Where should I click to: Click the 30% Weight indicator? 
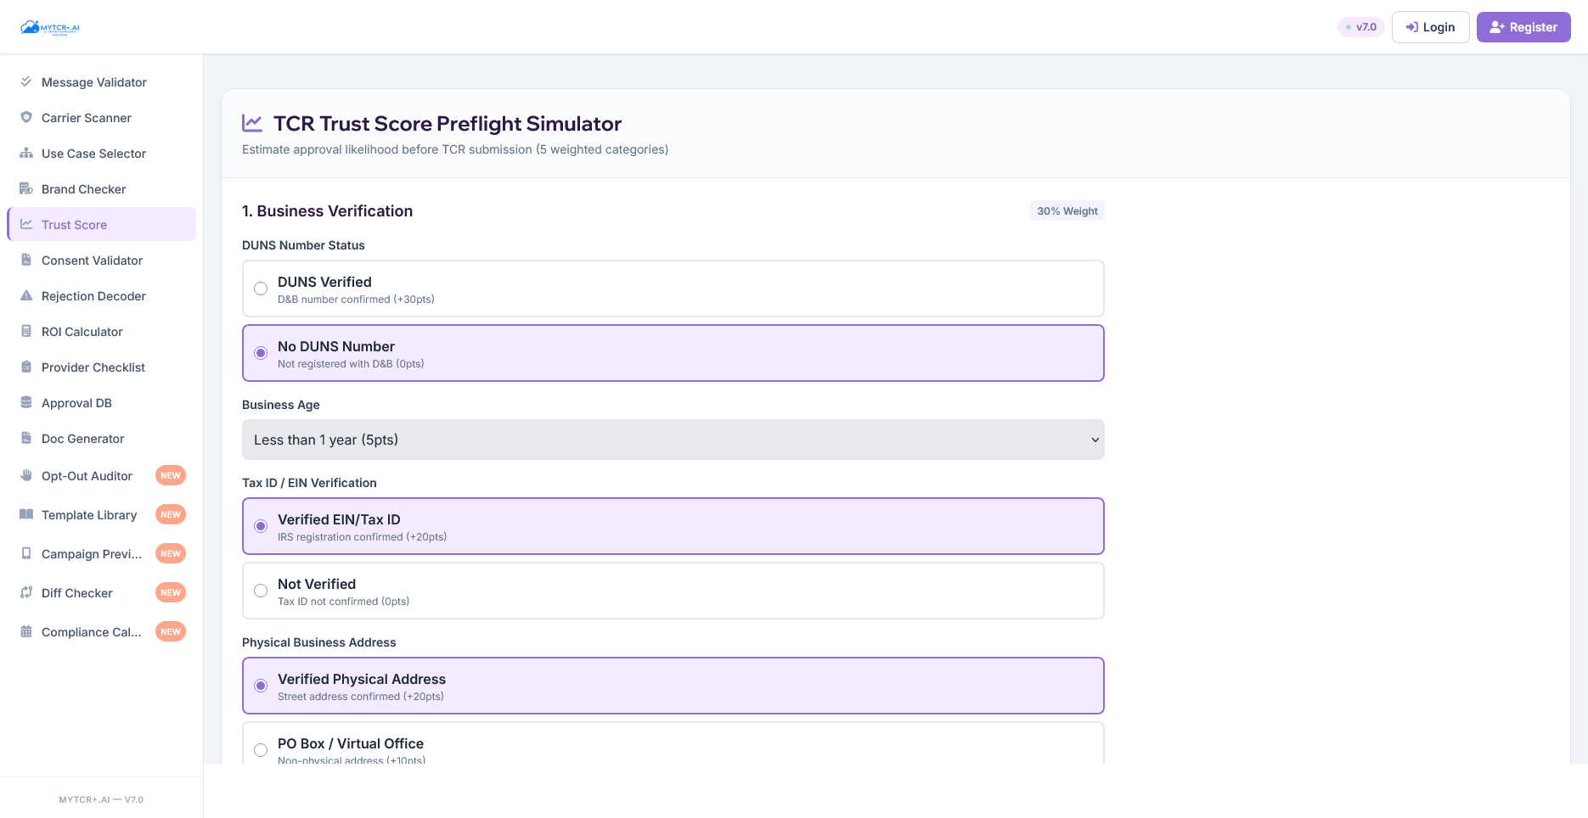click(1067, 210)
